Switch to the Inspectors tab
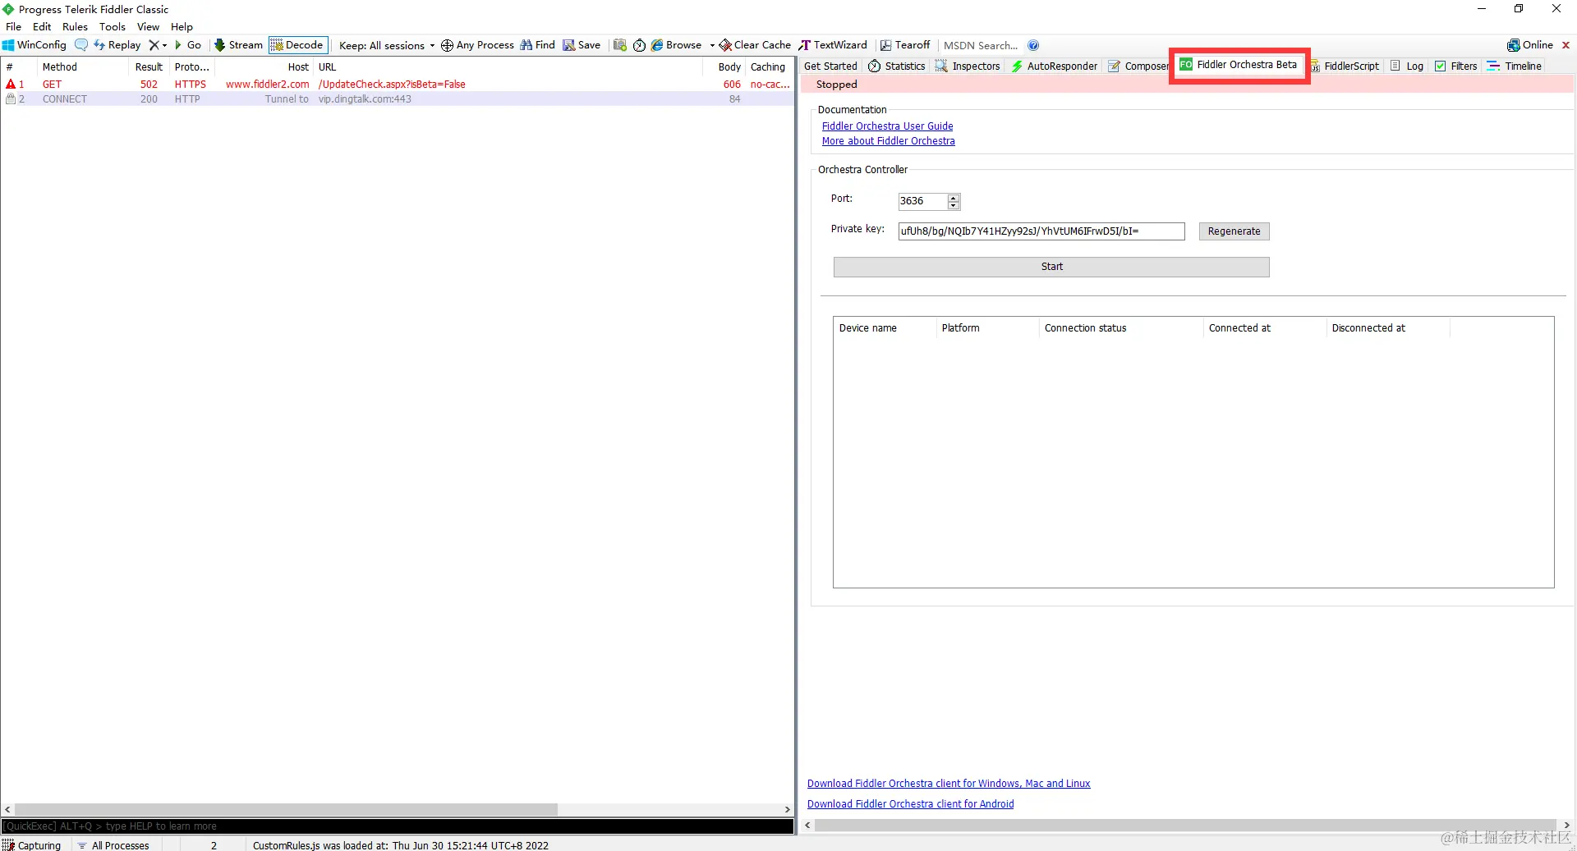 968,66
